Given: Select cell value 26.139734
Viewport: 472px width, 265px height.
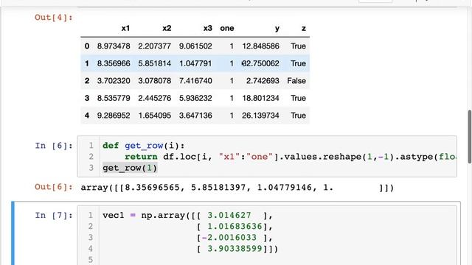Looking at the screenshot, I should 260,116.
